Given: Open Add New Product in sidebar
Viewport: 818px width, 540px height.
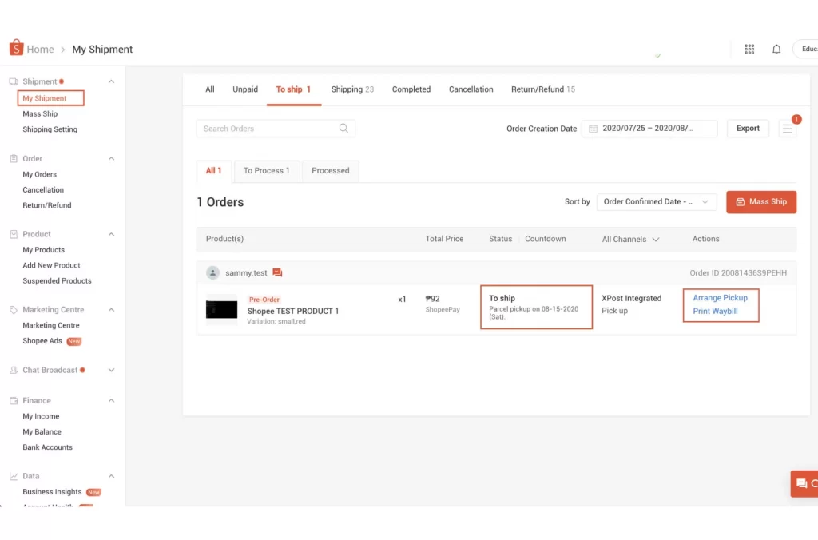Looking at the screenshot, I should tap(51, 265).
